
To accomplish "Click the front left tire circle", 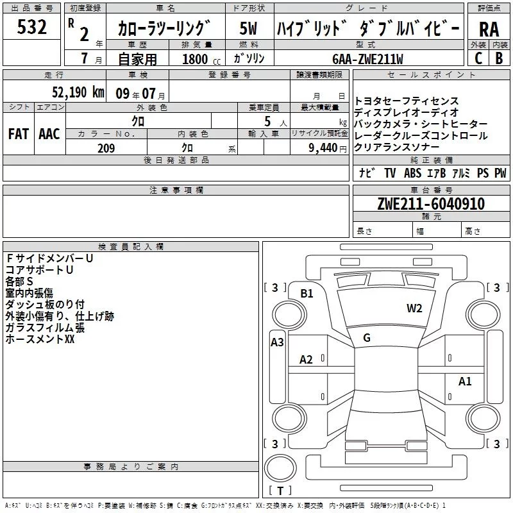I will [x=289, y=315].
